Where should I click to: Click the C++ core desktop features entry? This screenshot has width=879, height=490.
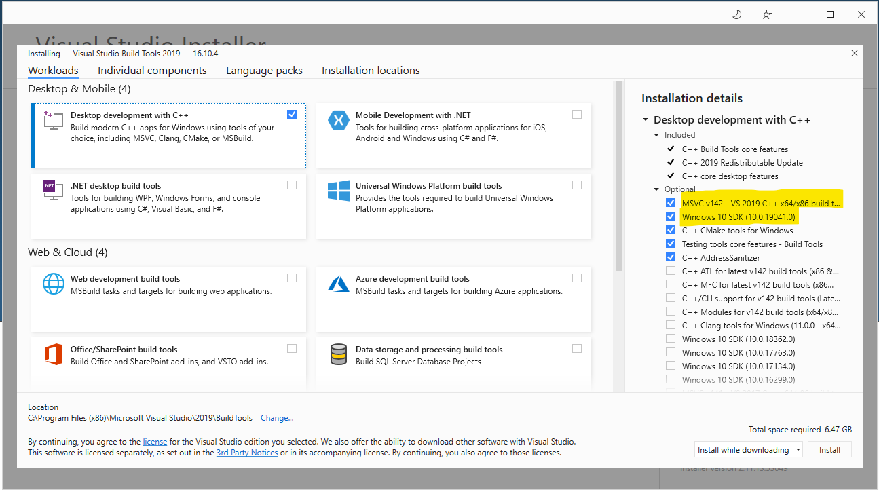click(x=730, y=176)
